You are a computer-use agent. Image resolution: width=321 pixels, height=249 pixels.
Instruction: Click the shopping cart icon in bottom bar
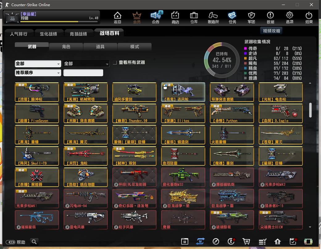(246, 242)
